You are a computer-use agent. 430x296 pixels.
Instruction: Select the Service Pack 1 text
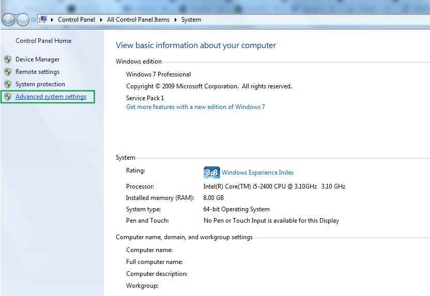(x=145, y=98)
